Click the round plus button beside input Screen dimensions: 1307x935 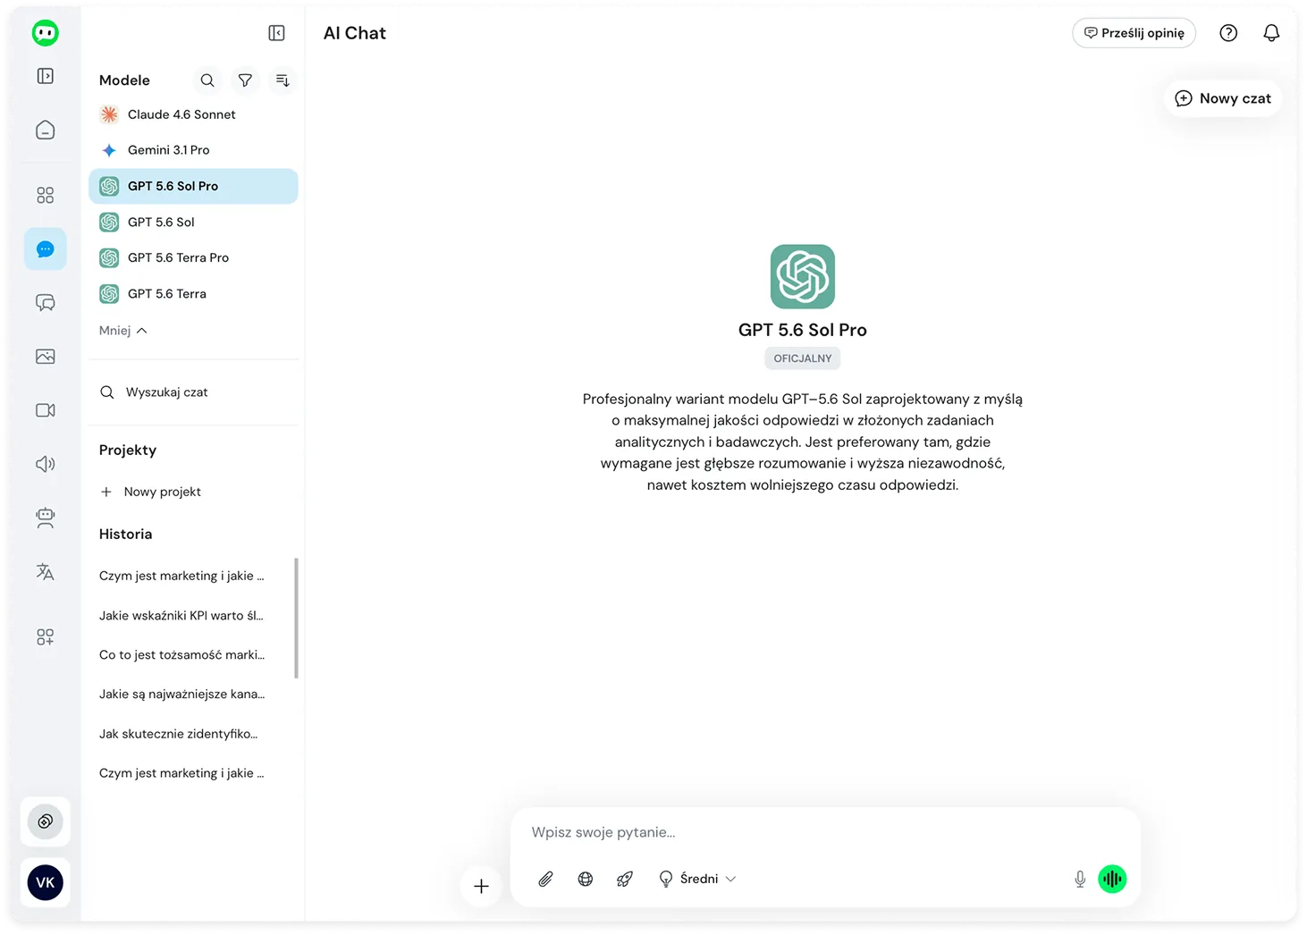point(481,886)
